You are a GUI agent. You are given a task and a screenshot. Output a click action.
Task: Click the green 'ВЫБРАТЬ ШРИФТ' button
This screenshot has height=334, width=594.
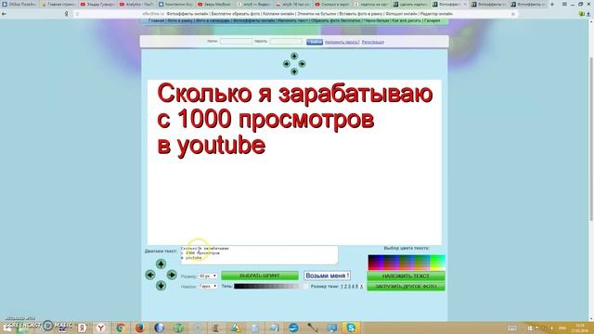(260, 276)
